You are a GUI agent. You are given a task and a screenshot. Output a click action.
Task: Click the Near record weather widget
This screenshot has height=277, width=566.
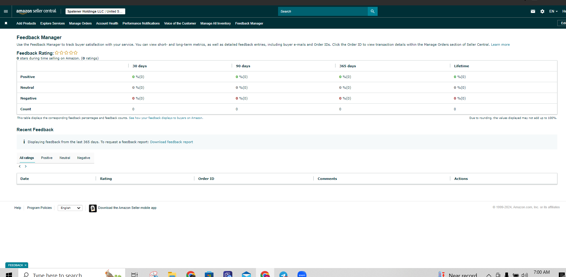[457, 275]
